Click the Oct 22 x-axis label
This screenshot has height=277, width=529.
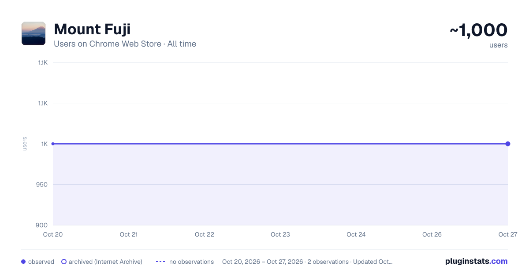pyautogui.click(x=205, y=234)
